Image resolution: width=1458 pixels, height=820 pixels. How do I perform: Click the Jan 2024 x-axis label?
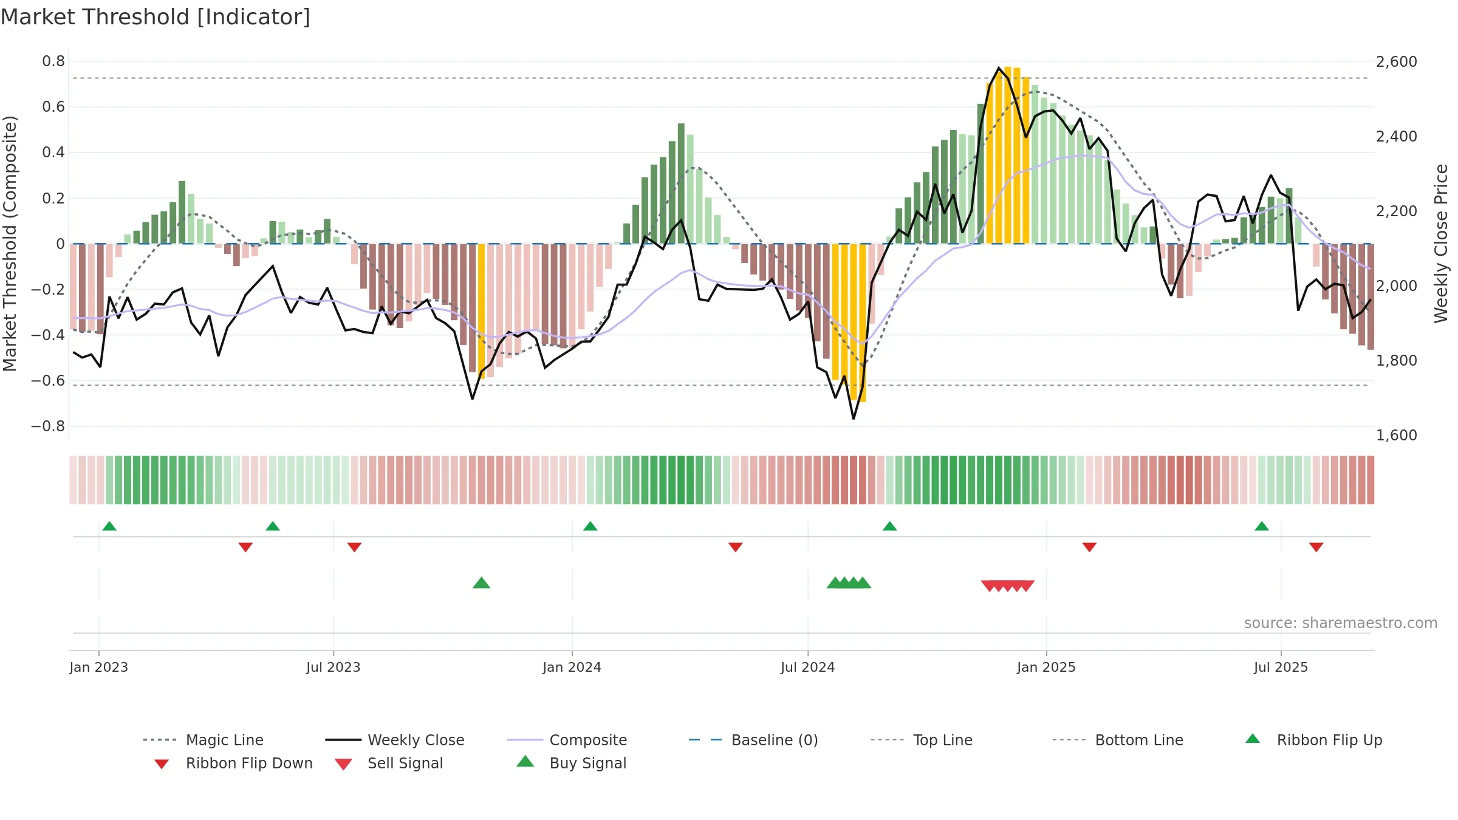pos(572,667)
